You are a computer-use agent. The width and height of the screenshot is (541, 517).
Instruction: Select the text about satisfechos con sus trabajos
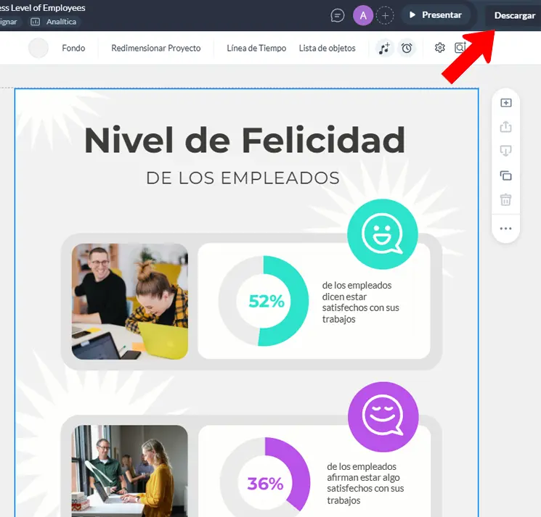point(361,302)
